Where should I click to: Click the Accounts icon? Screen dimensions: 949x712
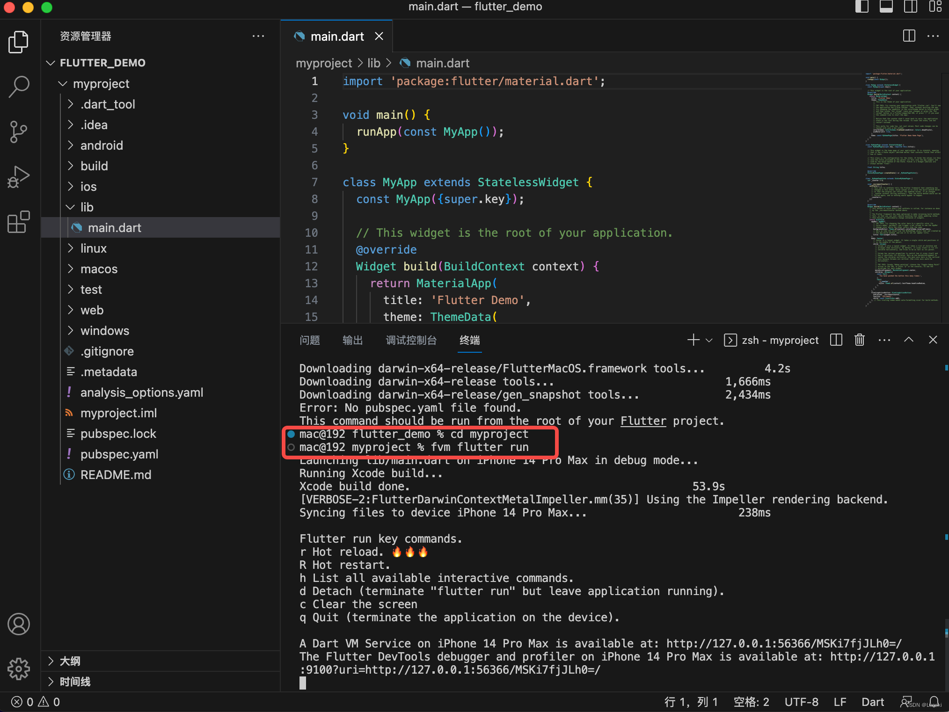point(19,624)
